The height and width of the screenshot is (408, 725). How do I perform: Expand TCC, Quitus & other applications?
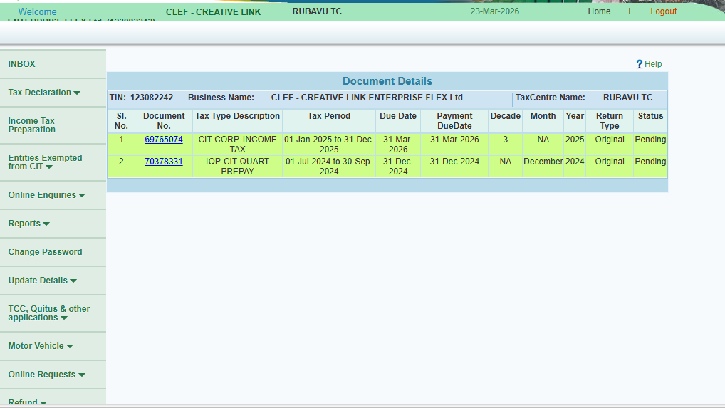[48, 313]
